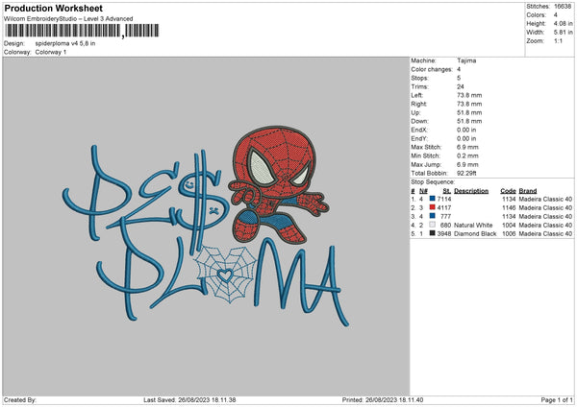The width and height of the screenshot is (577, 407).
Task: Pick the Natural White thread swatch
Action: click(x=433, y=225)
